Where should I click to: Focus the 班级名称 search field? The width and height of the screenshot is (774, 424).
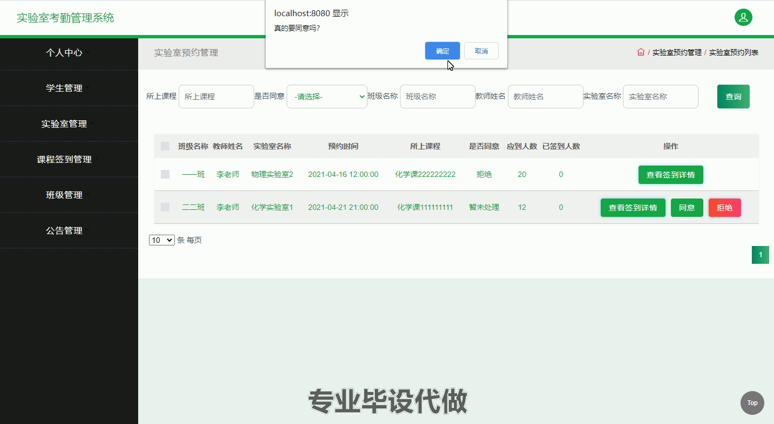tap(438, 97)
